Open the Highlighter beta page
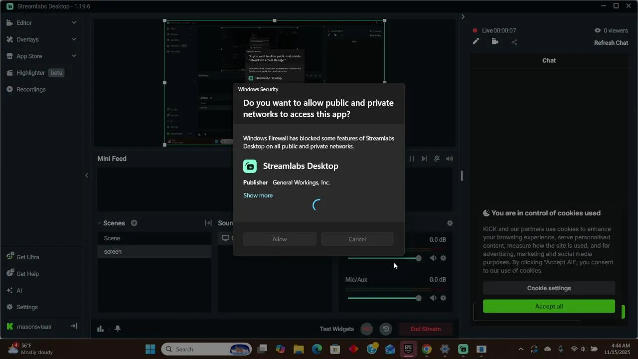This screenshot has height=359, width=638. coord(35,73)
